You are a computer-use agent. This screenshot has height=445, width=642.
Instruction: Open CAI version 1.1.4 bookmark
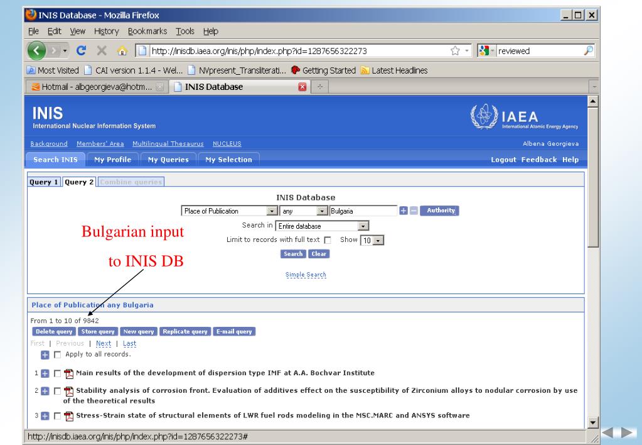pyautogui.click(x=134, y=70)
